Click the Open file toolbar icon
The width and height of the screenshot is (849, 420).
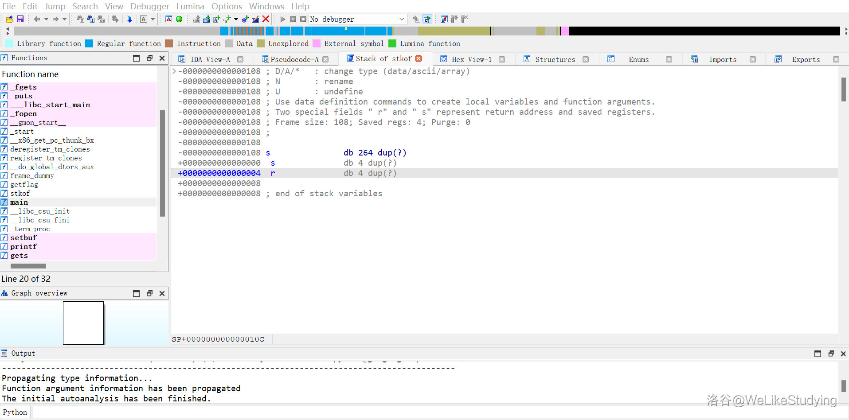point(9,19)
